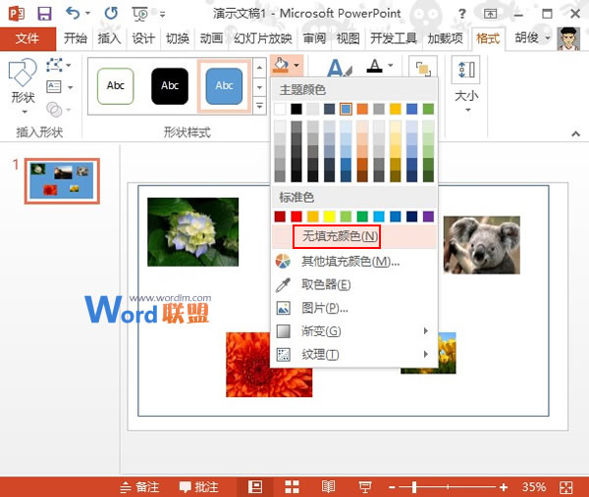Pick the black theme color swatch
589x497 pixels.
(296, 109)
